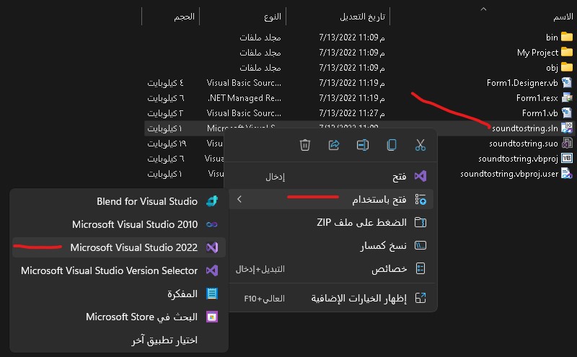Click the bin folder icon
This screenshot has width=577, height=357.
(567, 37)
